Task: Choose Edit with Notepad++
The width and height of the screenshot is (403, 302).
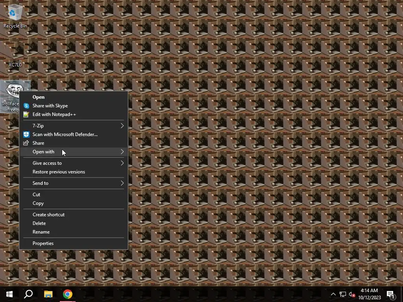Action: [74, 114]
